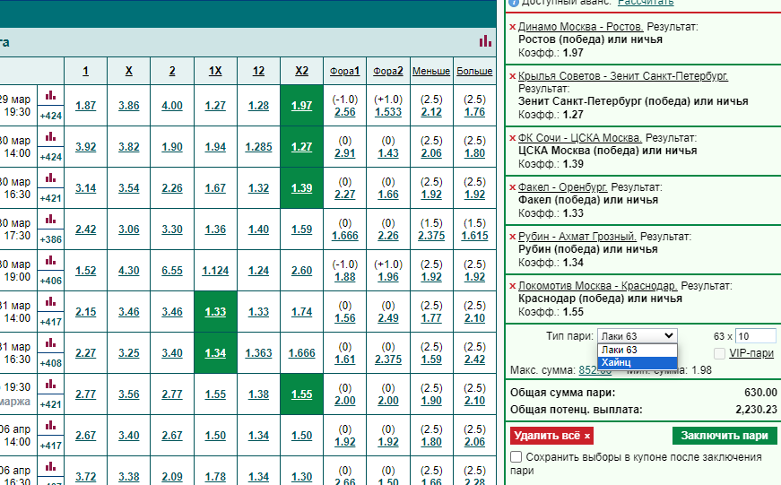Remove Динамо Москва - Ростов selection with red x
The image size is (781, 485).
(x=513, y=27)
